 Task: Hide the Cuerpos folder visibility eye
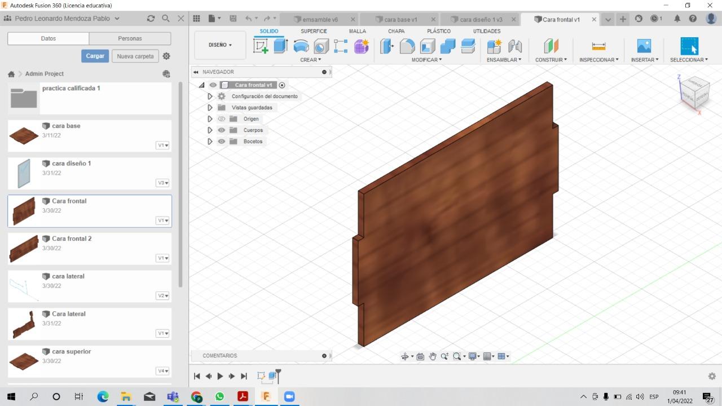coord(222,130)
